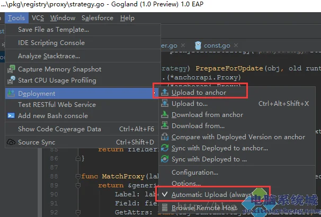The image size is (321, 217).
Task: Click the Start CPU Usage Profiling label
Action: [x=57, y=80]
